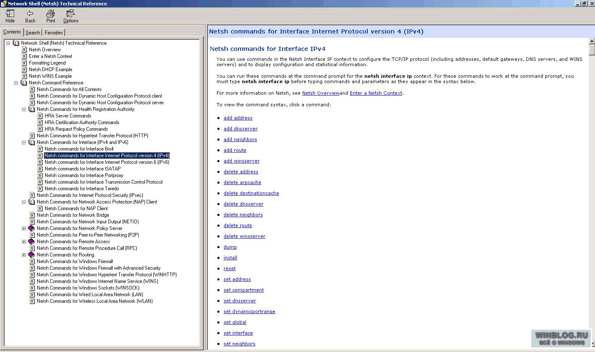
Task: Select Netsh commands for Interface Portproxy topic
Action: (x=84, y=175)
